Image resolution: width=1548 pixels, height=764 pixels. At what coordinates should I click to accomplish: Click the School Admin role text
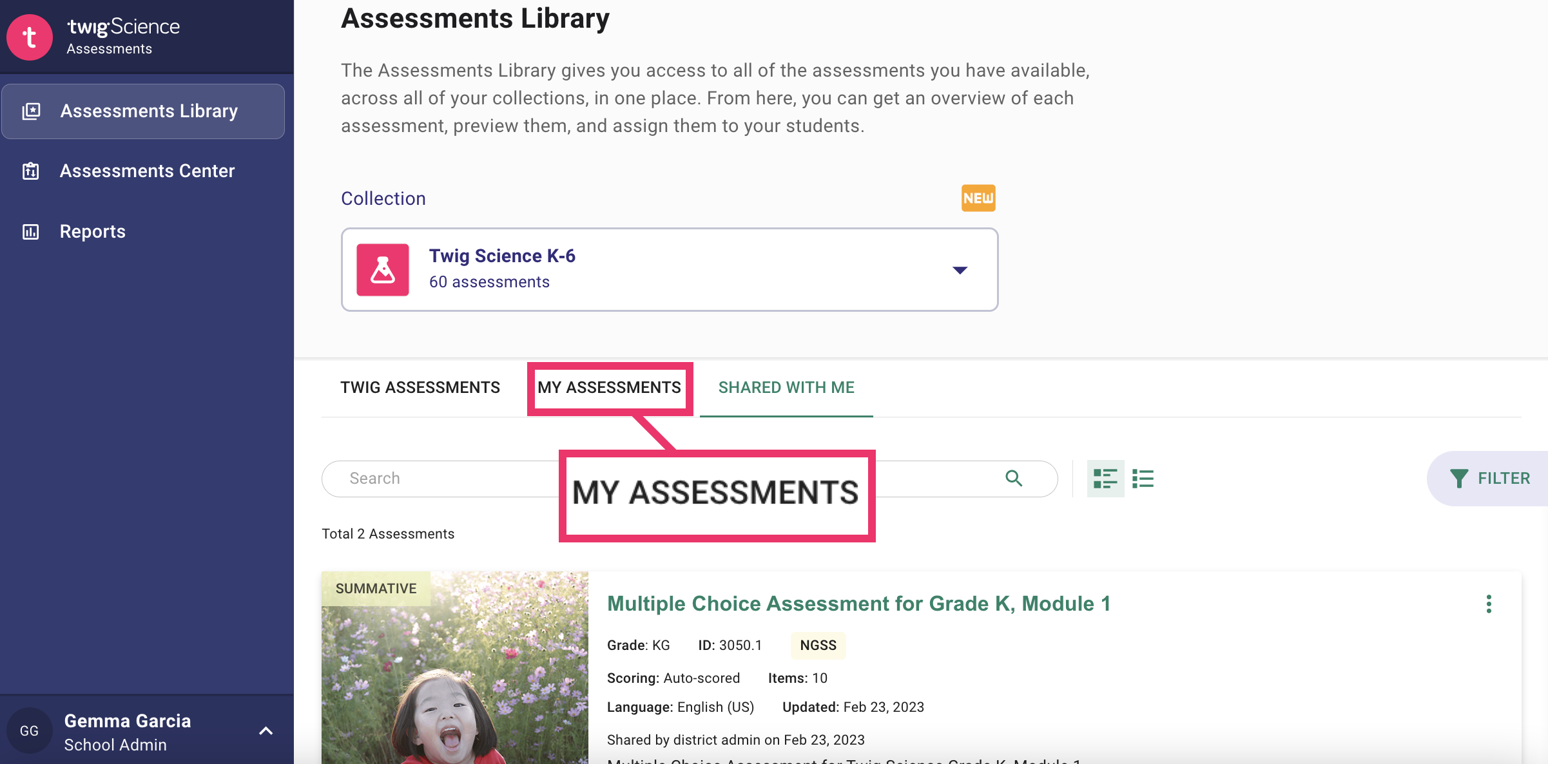[x=115, y=745]
